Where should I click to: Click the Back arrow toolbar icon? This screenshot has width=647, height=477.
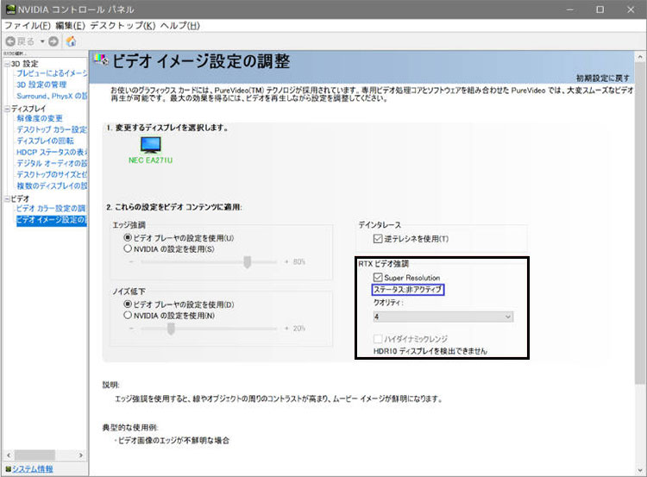pyautogui.click(x=10, y=41)
